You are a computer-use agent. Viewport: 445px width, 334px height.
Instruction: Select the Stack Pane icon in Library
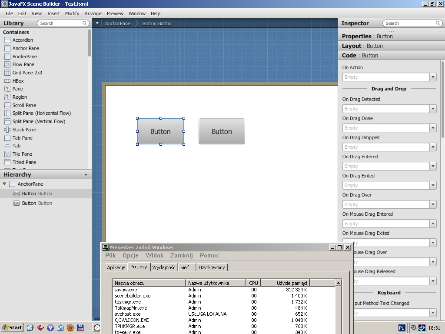click(x=7, y=130)
